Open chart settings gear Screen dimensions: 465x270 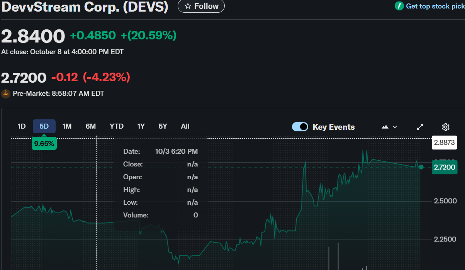pos(445,127)
